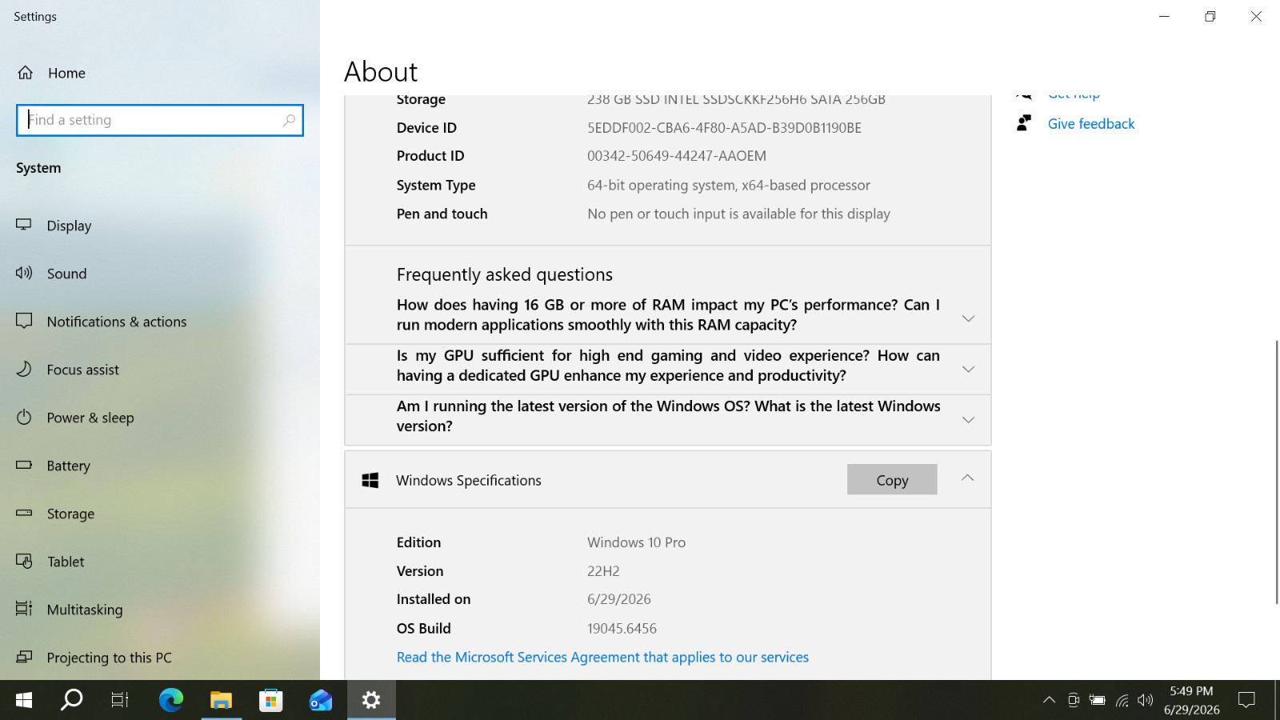The width and height of the screenshot is (1280, 720).
Task: Click the About page title
Action: (x=381, y=72)
